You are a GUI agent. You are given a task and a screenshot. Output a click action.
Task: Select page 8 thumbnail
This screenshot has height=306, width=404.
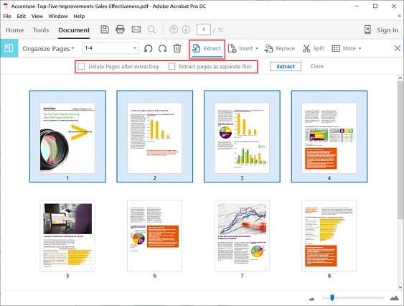(329, 236)
